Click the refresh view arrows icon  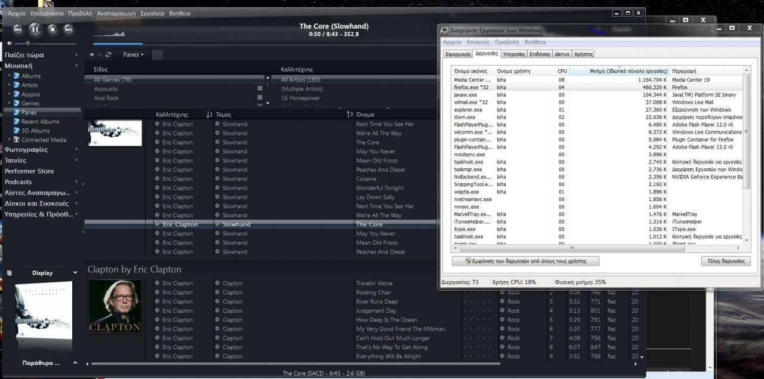[x=108, y=54]
